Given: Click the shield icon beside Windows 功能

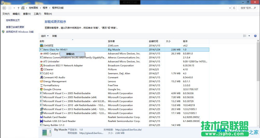Looking at the screenshot, I should (x=3, y=32).
